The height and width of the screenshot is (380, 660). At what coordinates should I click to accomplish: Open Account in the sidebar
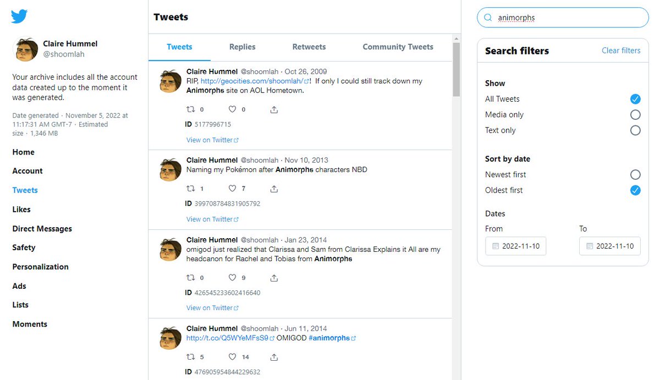pos(28,171)
